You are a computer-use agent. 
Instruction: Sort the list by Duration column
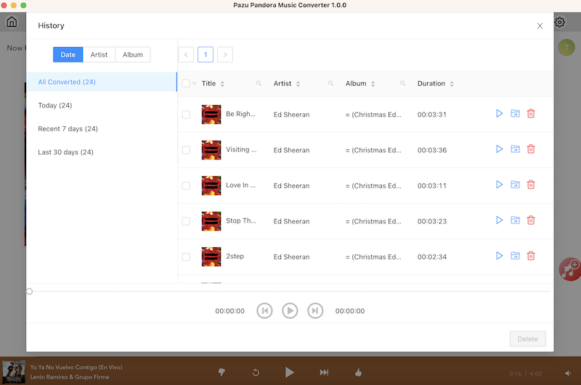tap(452, 84)
